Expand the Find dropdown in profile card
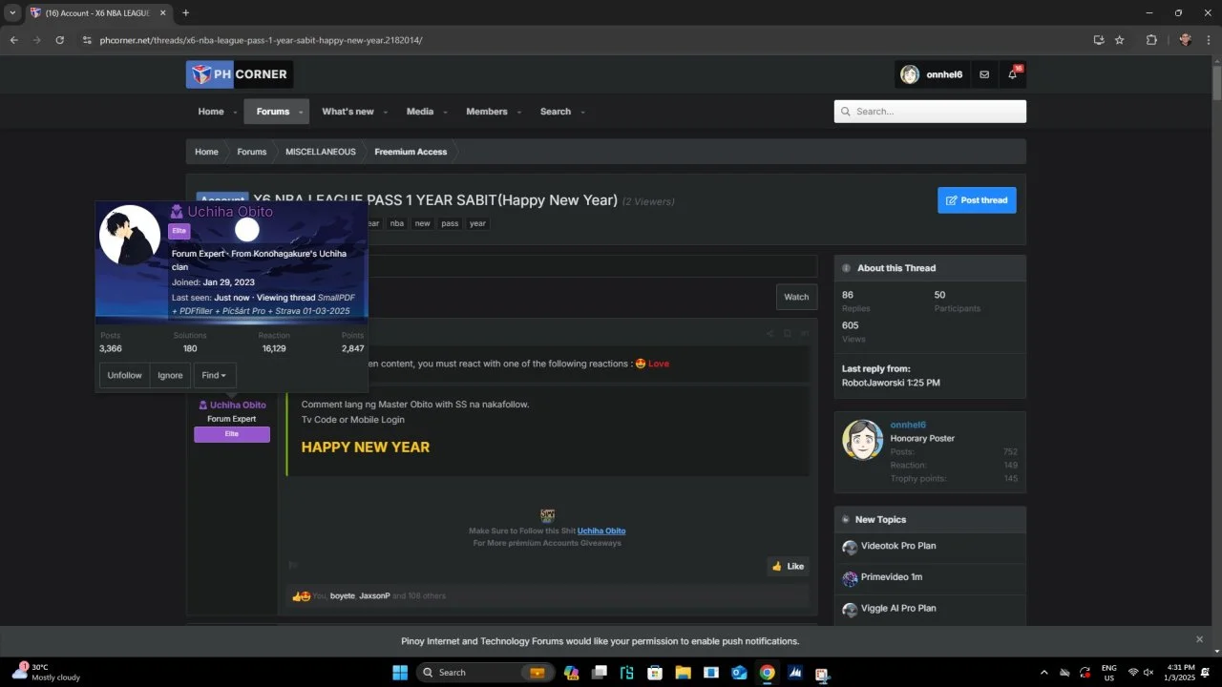This screenshot has height=687, width=1222. [x=214, y=375]
